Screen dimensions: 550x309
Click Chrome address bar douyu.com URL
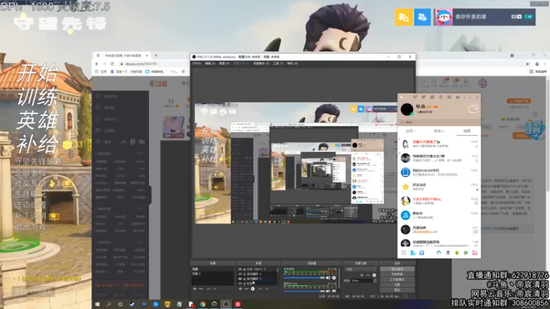pos(141,64)
